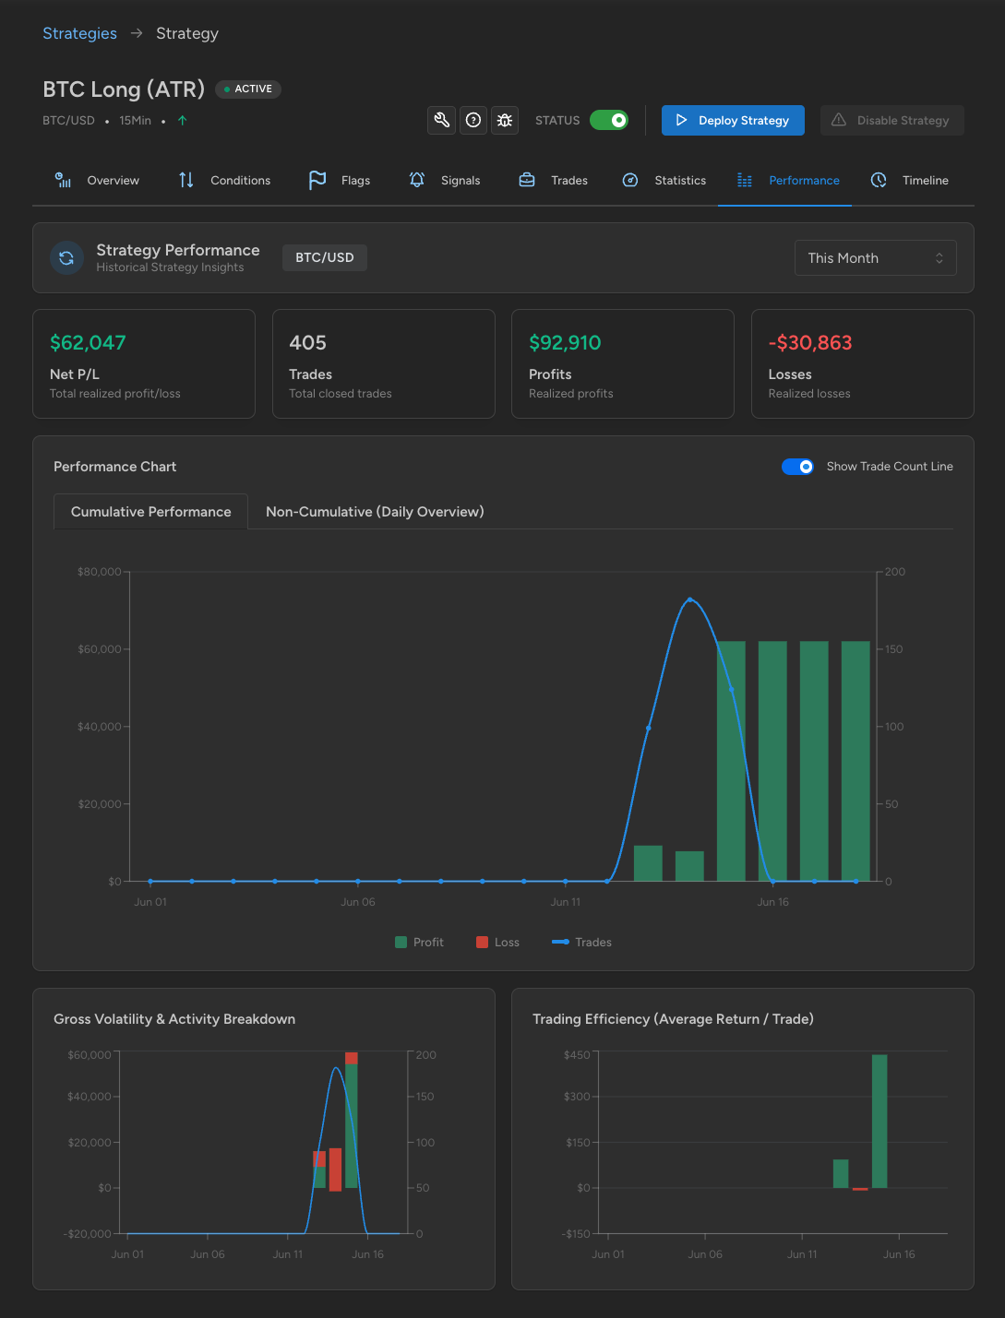
Task: Click the Overview tab chart icon
Action: click(x=63, y=180)
